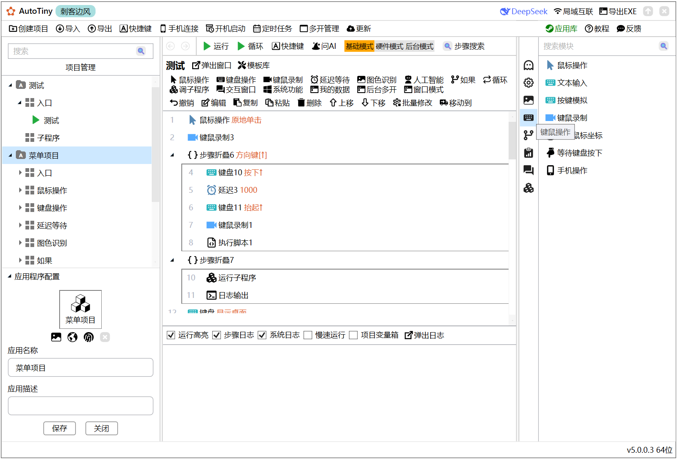
Task: Click 弹出窗口 pop-out window
Action: point(212,66)
